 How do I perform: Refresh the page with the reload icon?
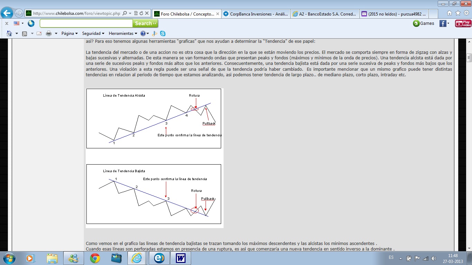(x=141, y=13)
